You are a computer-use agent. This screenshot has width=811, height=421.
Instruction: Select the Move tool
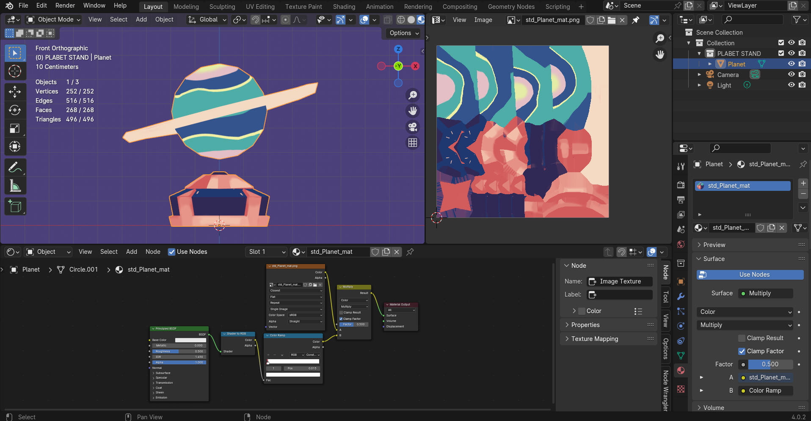click(15, 91)
